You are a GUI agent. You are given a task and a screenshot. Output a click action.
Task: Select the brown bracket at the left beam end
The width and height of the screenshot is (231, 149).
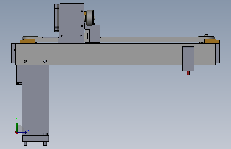(27, 41)
